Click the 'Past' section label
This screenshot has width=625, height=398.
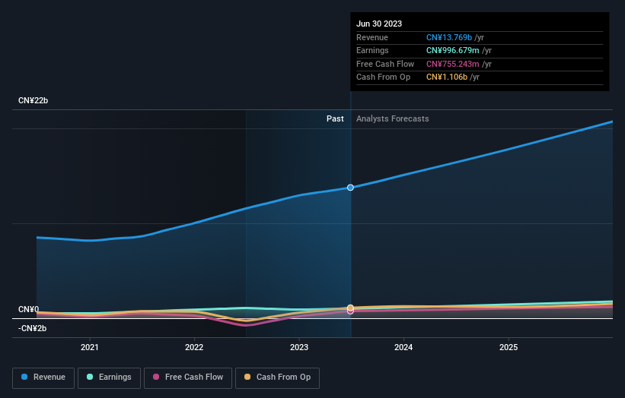[335, 118]
